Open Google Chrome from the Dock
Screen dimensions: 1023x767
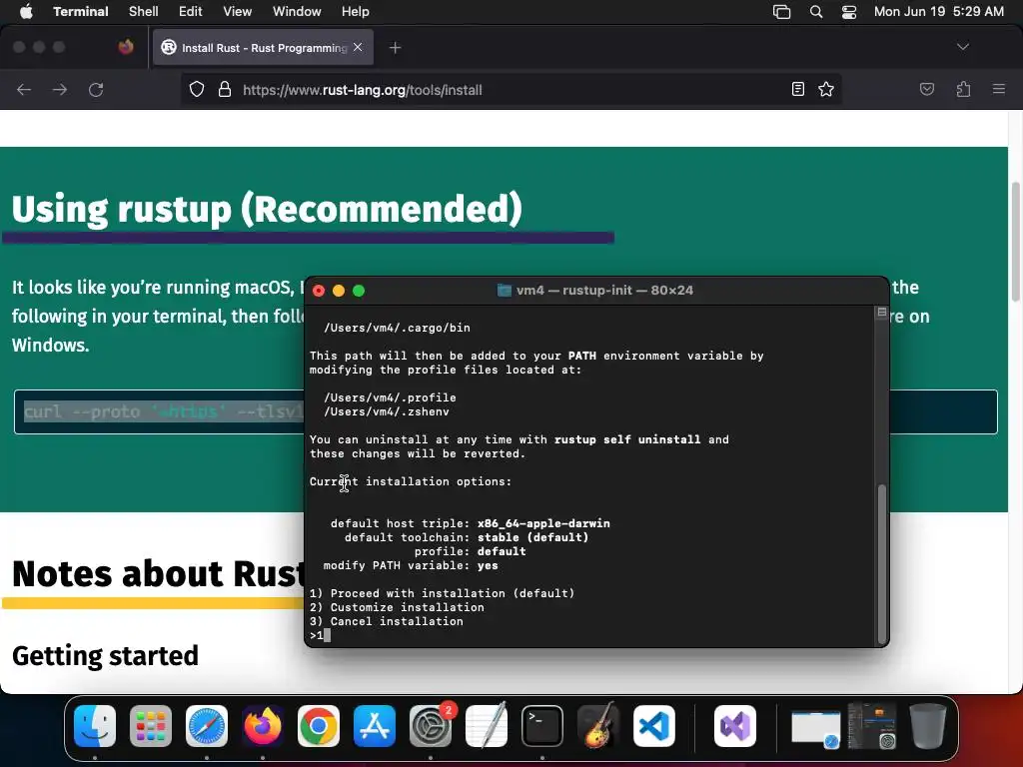pyautogui.click(x=319, y=726)
